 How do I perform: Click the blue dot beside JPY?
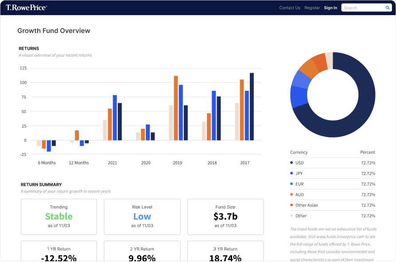291,173
